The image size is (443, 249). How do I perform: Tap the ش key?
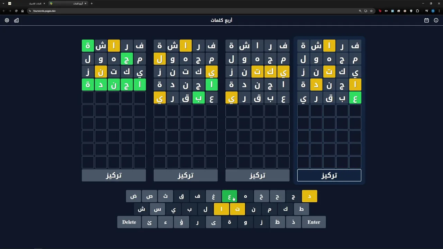pos(142,209)
